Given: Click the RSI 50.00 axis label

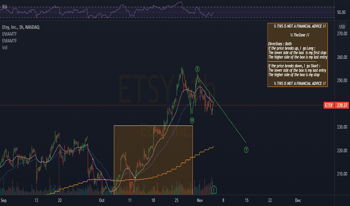Looking at the screenshot, I should (341, 12).
